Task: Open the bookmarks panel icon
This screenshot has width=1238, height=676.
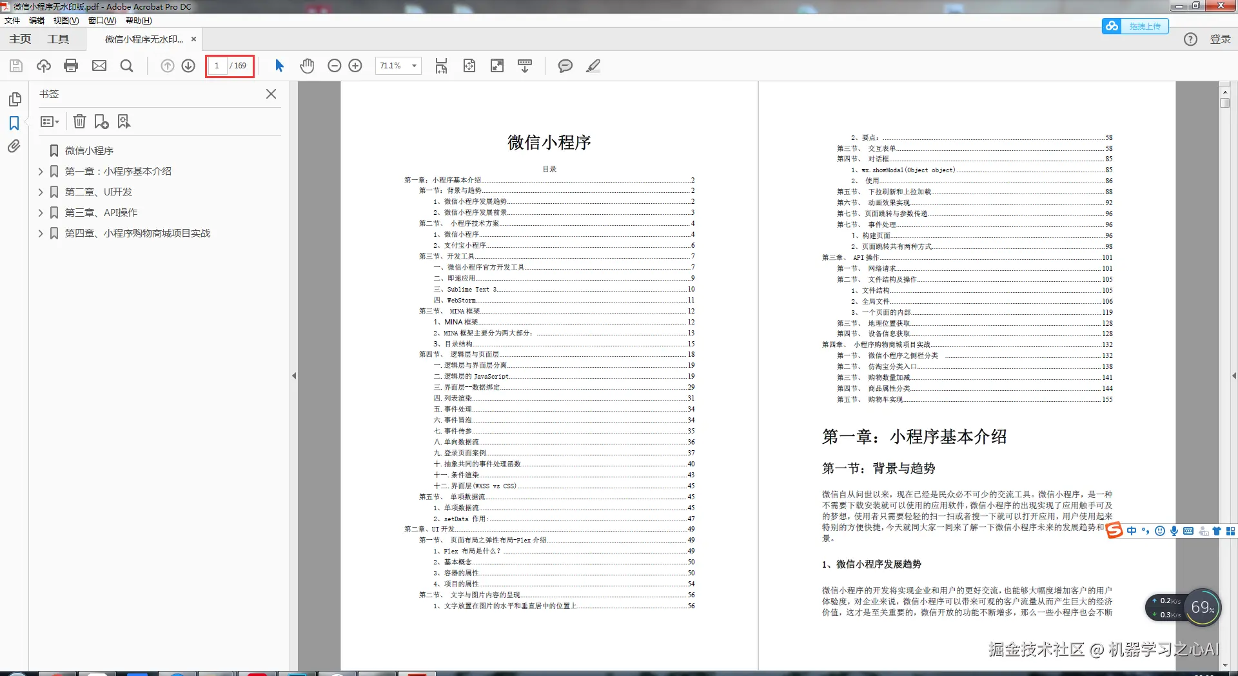Action: tap(14, 123)
